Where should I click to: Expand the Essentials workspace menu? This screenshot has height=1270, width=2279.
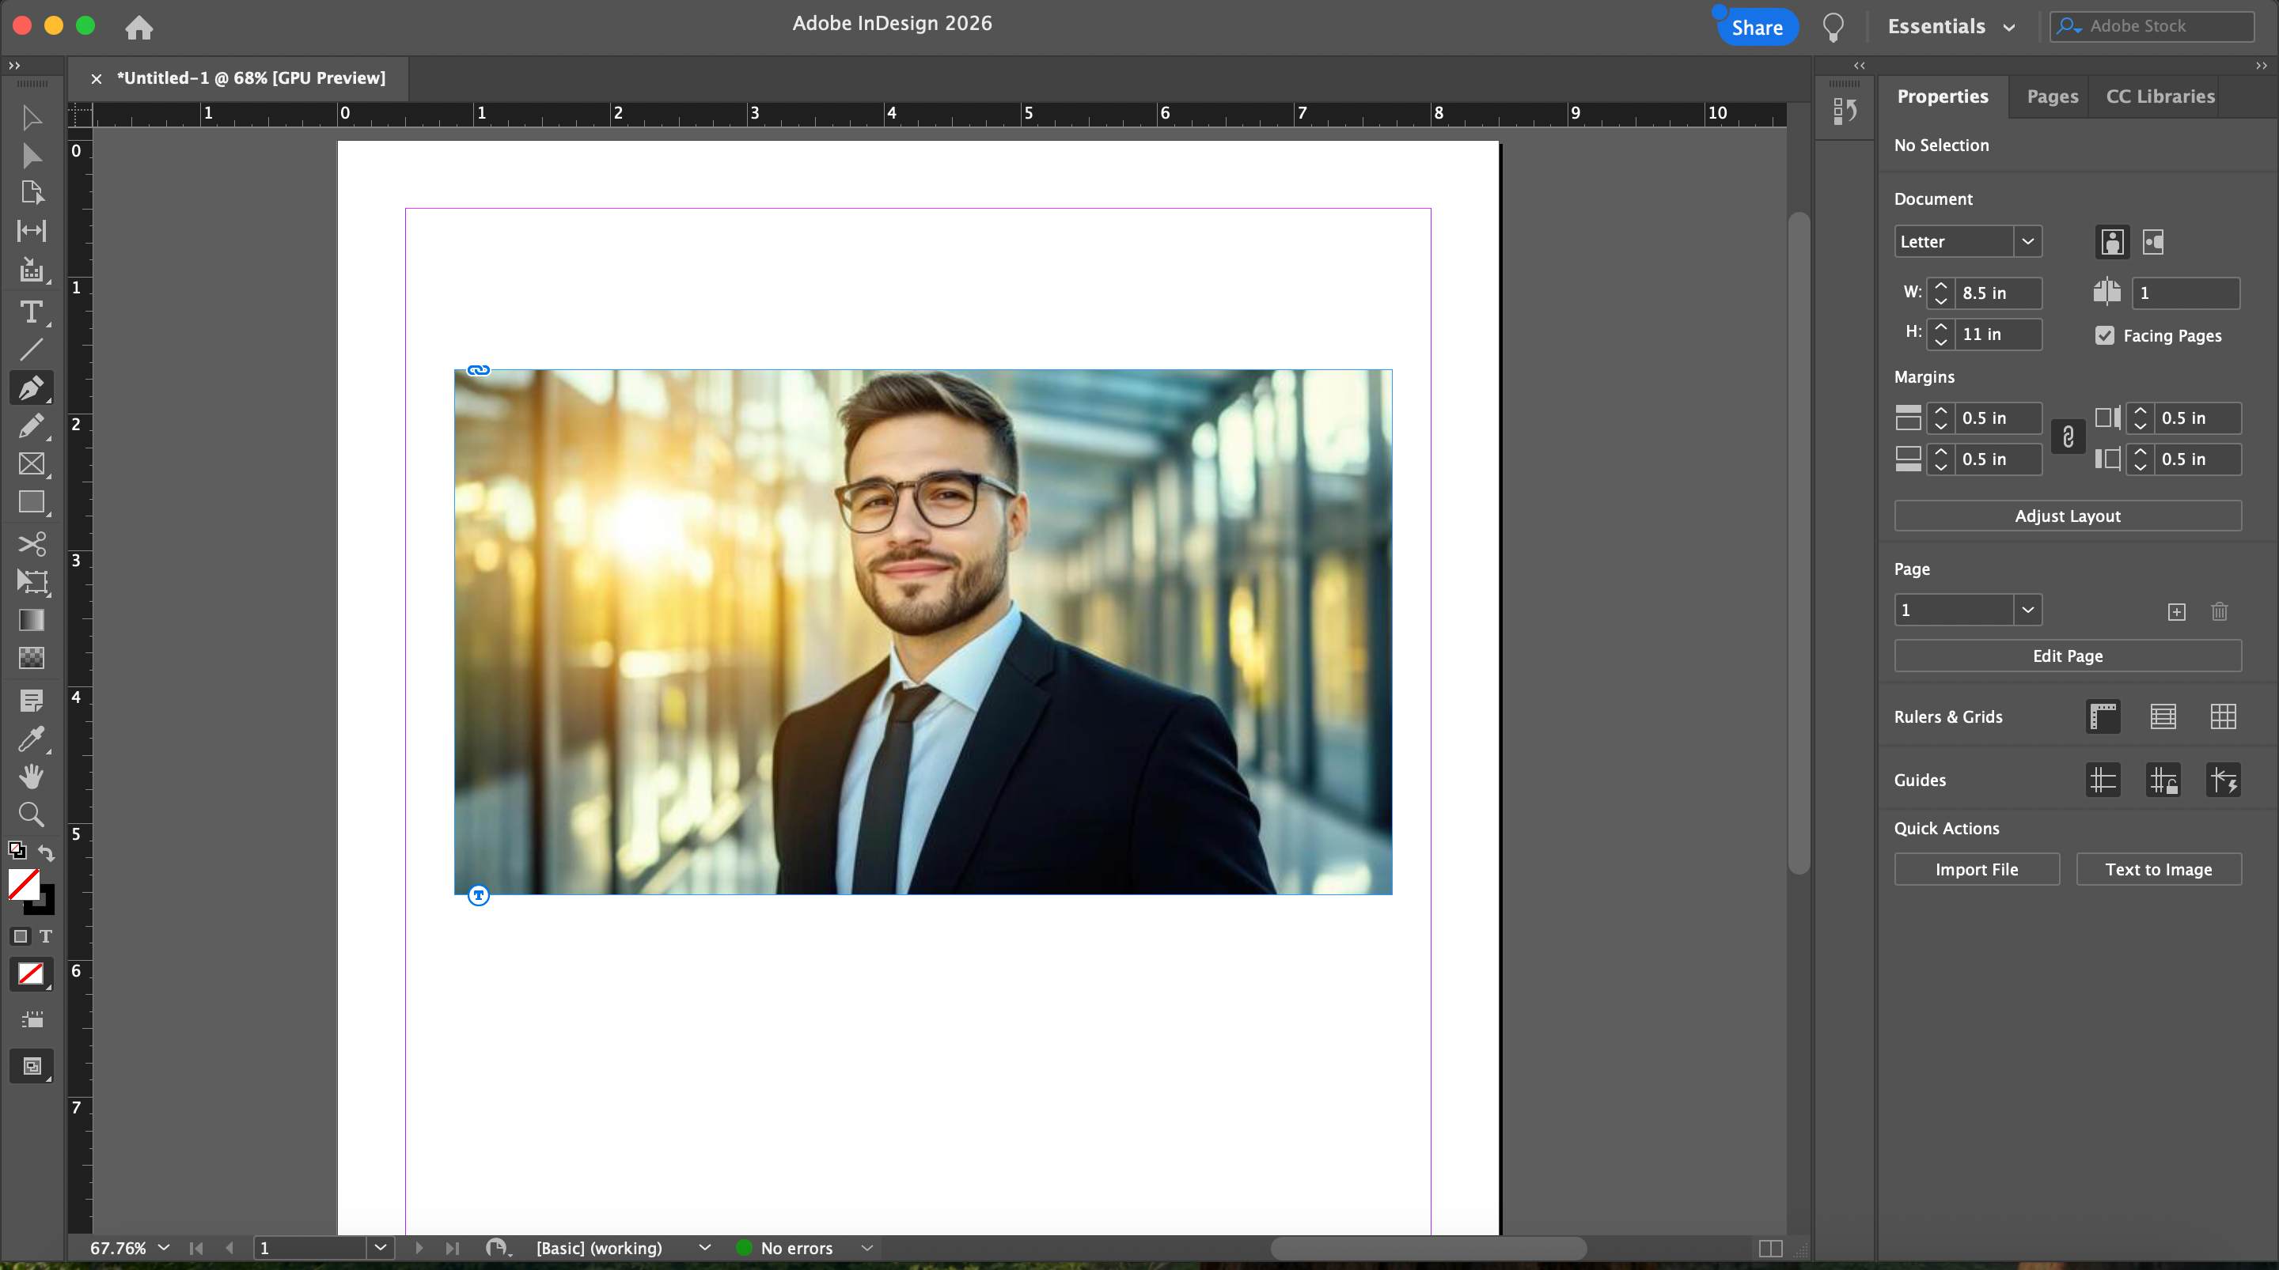pos(1951,27)
